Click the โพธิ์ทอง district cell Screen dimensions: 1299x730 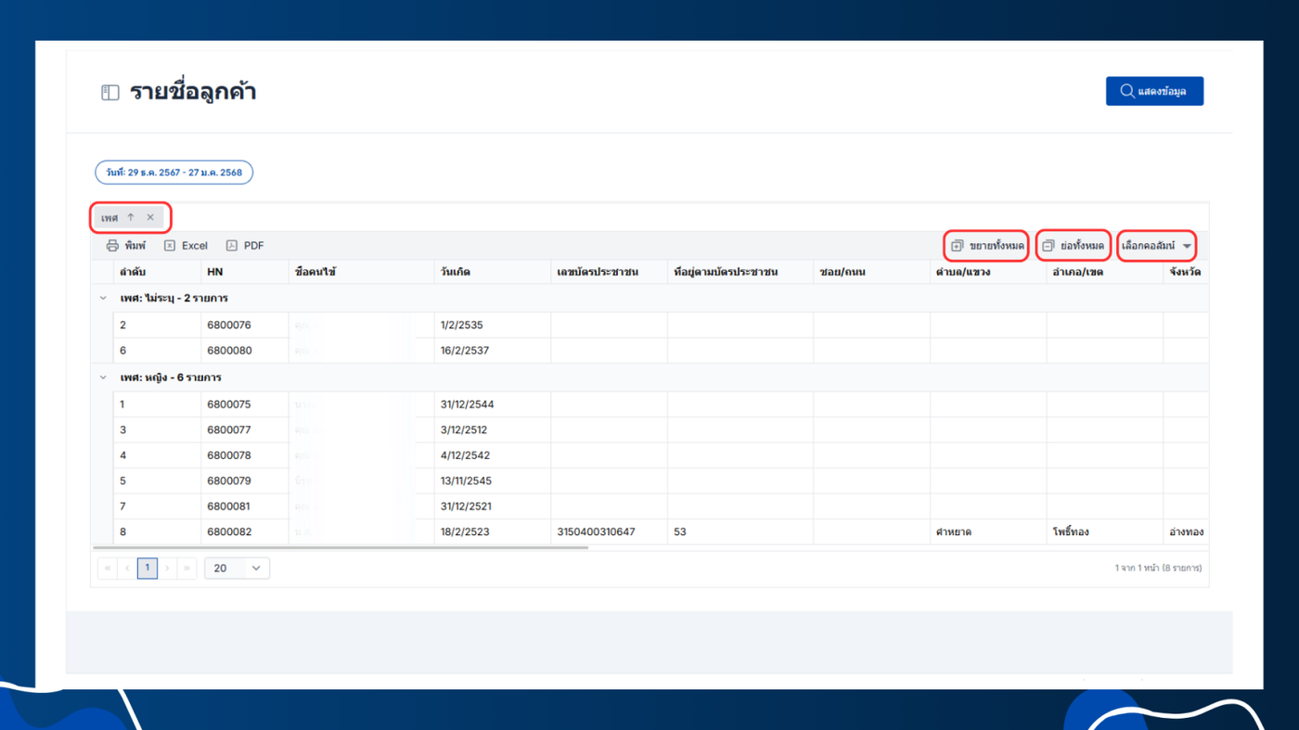(x=1105, y=532)
